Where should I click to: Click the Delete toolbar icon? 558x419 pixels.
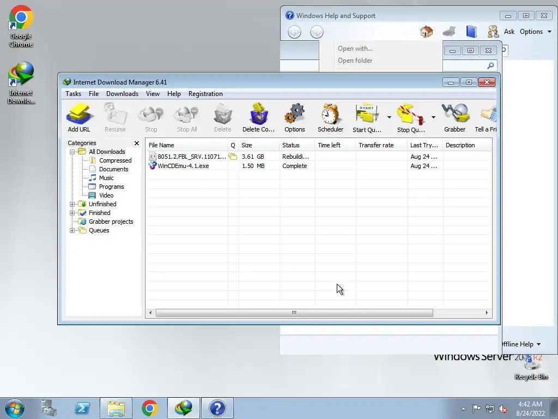(223, 118)
